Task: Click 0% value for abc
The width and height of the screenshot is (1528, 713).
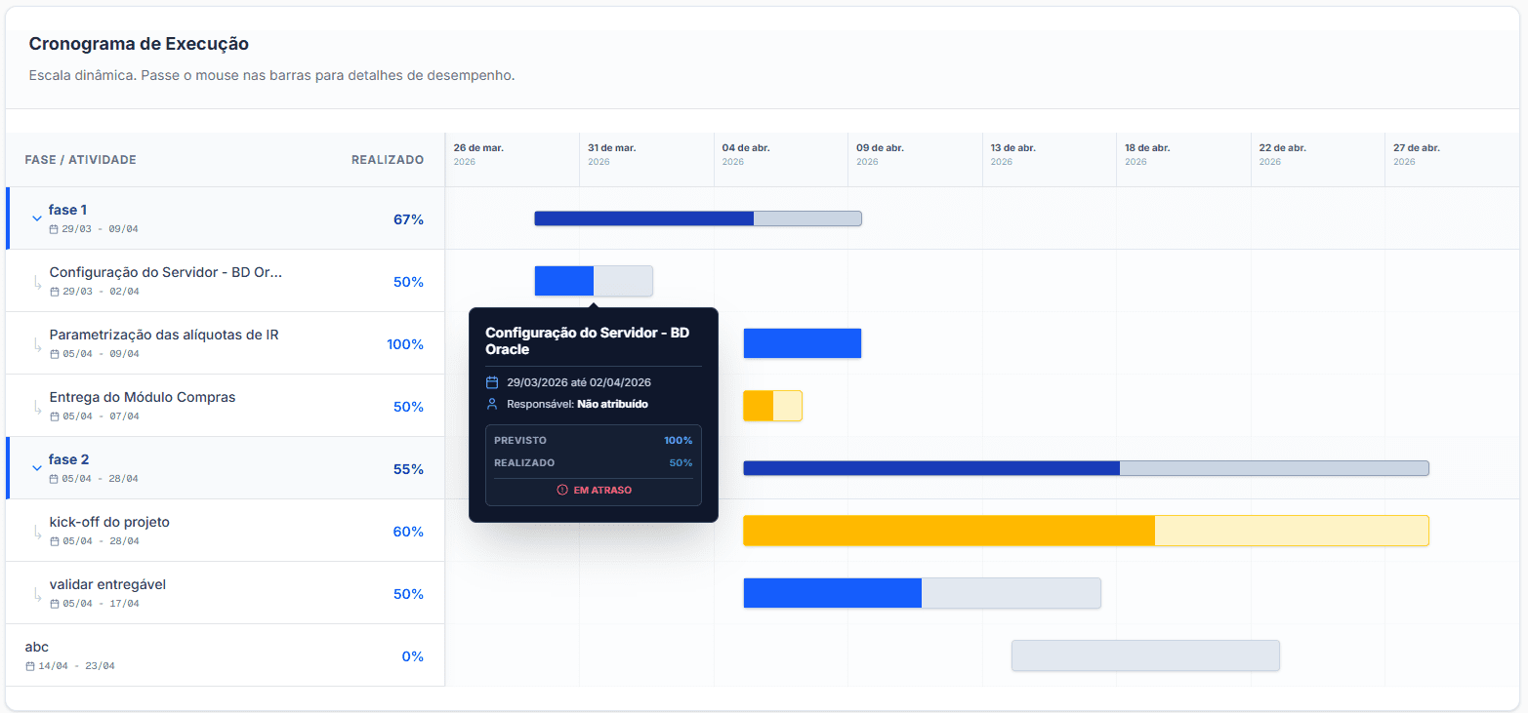Action: coord(413,656)
